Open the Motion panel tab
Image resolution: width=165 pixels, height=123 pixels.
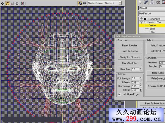[x=158, y=2]
